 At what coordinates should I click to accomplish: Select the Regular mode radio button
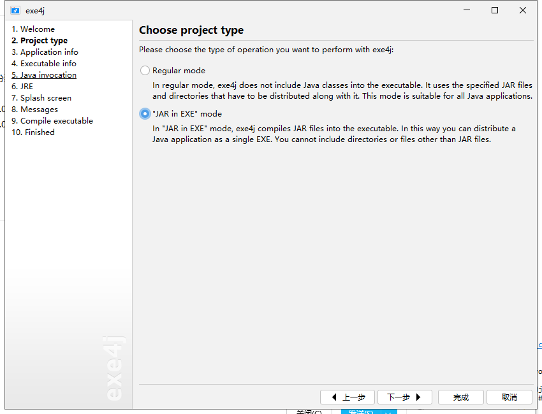[145, 71]
